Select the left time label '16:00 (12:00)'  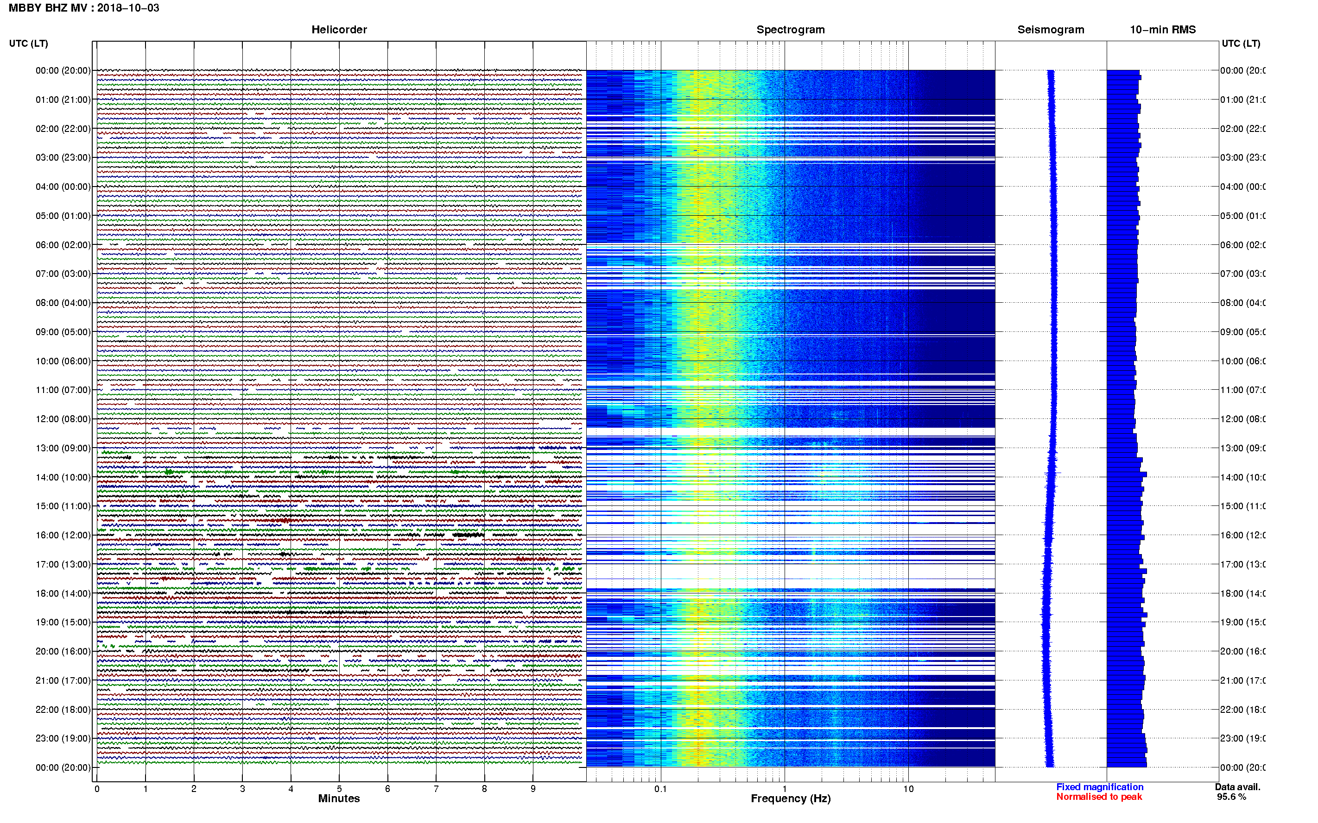point(63,536)
